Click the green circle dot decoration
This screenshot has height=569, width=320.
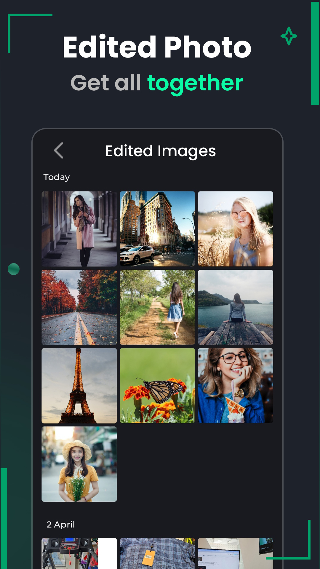(14, 269)
